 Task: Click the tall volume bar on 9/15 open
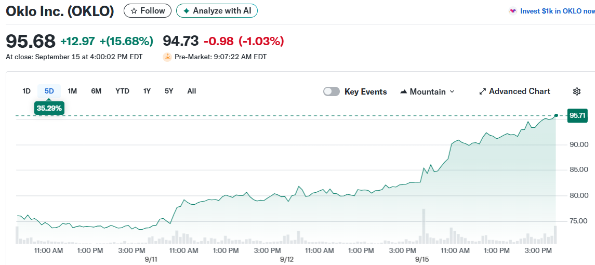(x=424, y=226)
